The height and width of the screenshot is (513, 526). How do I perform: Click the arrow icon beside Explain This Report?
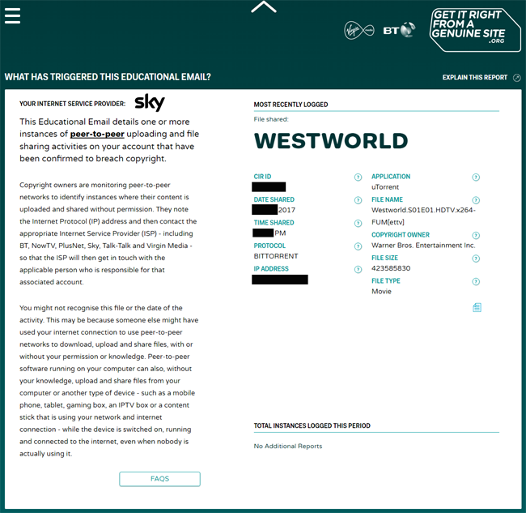click(517, 78)
